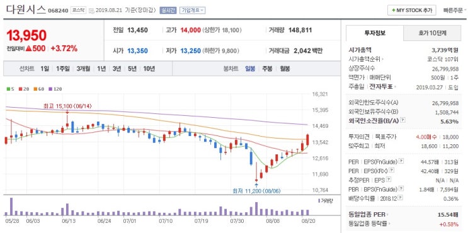Click the green 5-day moving average legend
The image size is (468, 233).
pos(11,89)
